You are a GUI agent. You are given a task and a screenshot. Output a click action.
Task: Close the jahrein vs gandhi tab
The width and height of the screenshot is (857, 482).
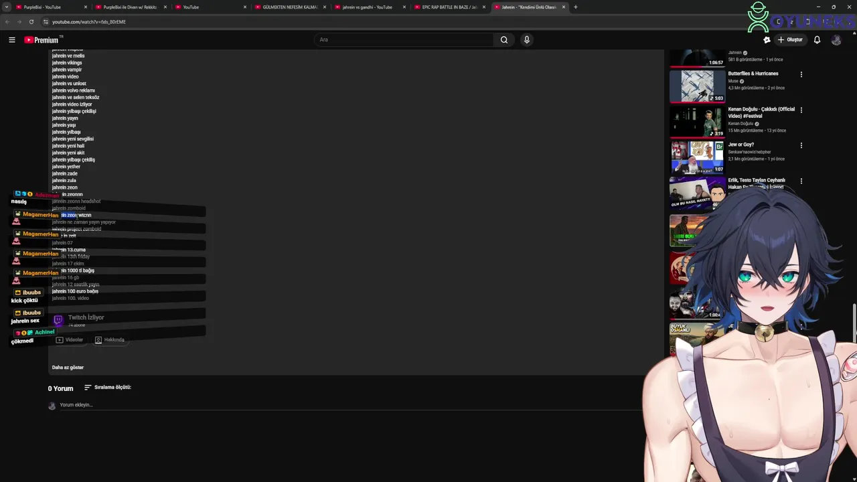coord(404,7)
